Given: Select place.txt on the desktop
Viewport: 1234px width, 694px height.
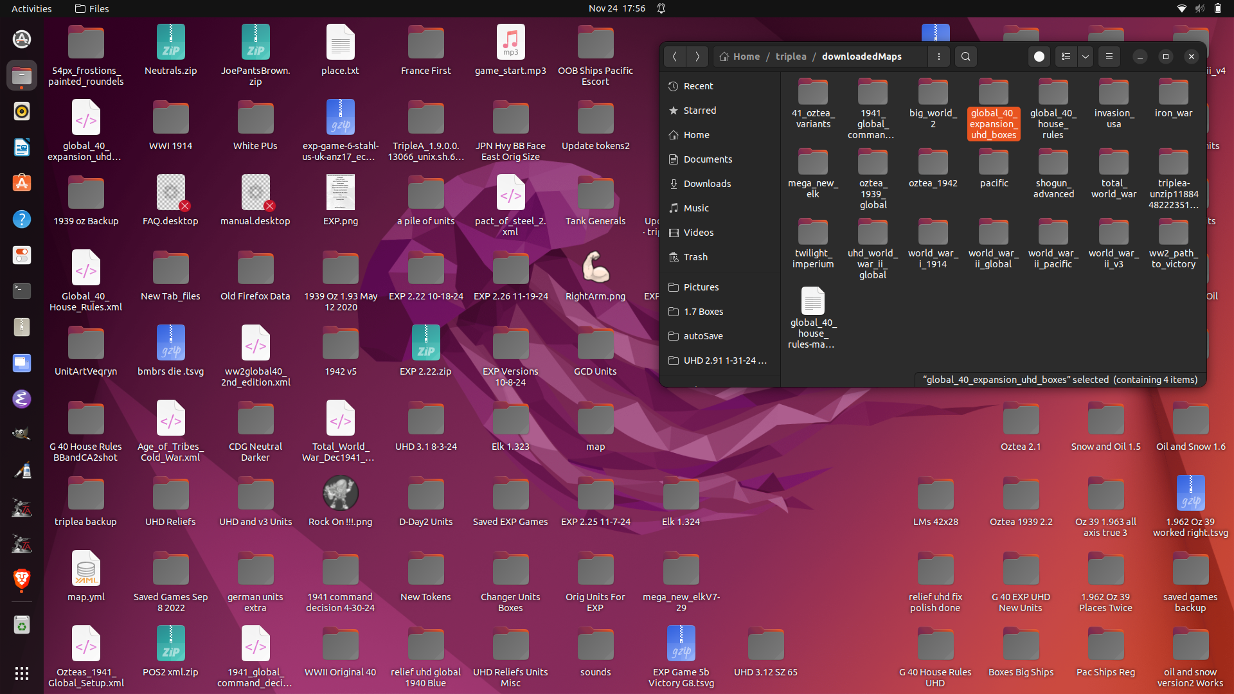Looking at the screenshot, I should coord(340,50).
